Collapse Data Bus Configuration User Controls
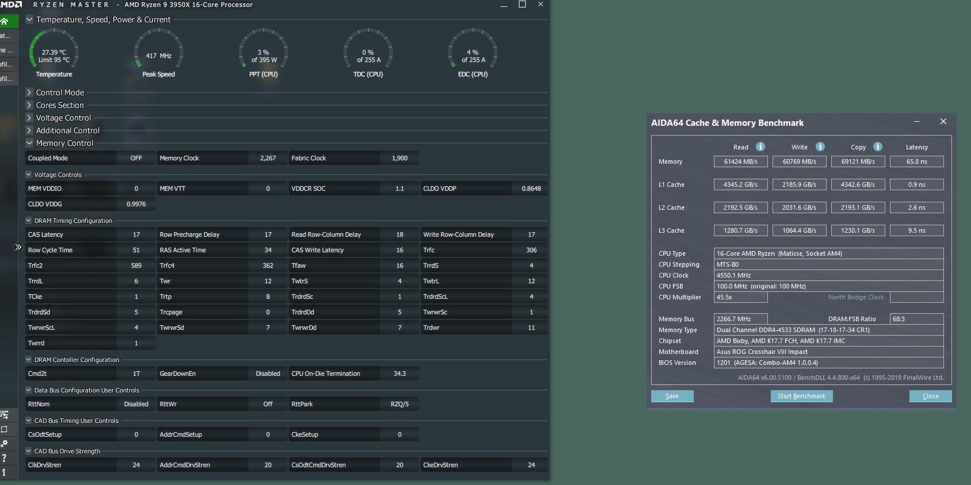This screenshot has height=485, width=971. [29, 390]
